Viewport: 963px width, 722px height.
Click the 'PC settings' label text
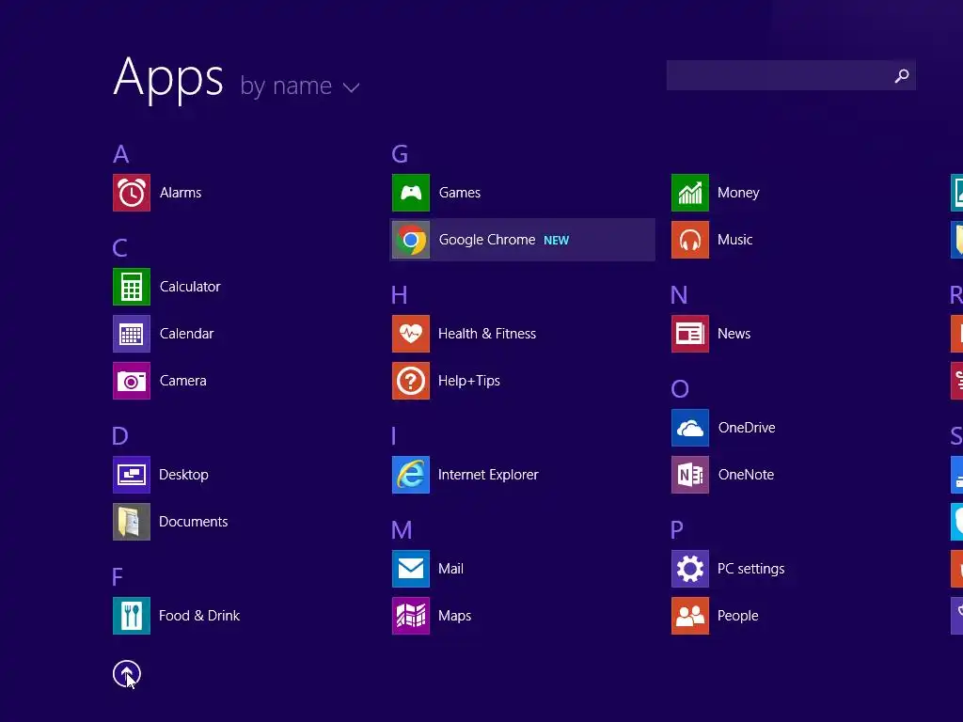(x=751, y=569)
